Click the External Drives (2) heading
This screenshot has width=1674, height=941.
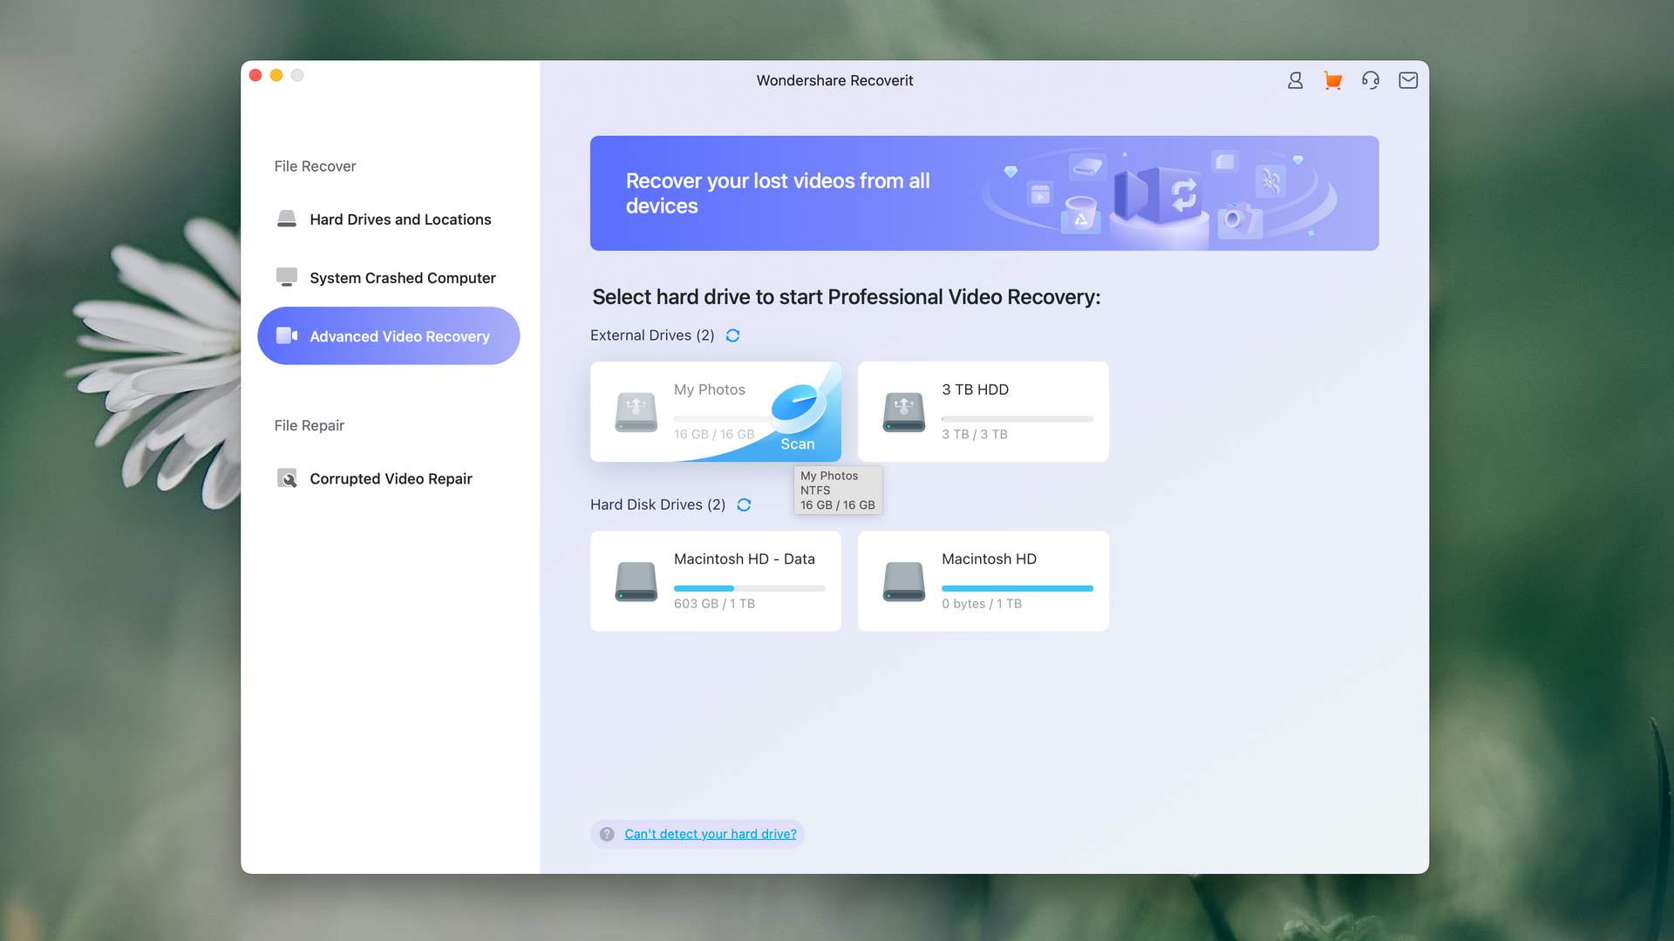click(x=652, y=335)
